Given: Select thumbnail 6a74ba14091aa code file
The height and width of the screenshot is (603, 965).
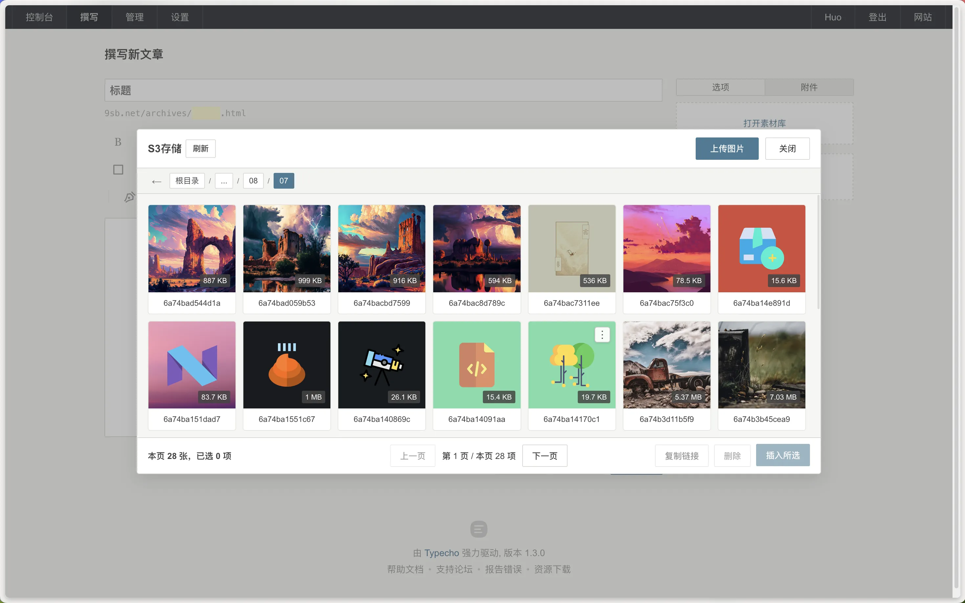Looking at the screenshot, I should pos(477,365).
